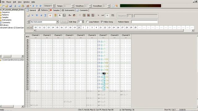Switch to the Samples tab
Image resolution: width=198 pixels, height=111 pixels.
pos(55,10)
